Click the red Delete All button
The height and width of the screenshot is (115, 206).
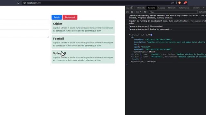click(x=70, y=17)
